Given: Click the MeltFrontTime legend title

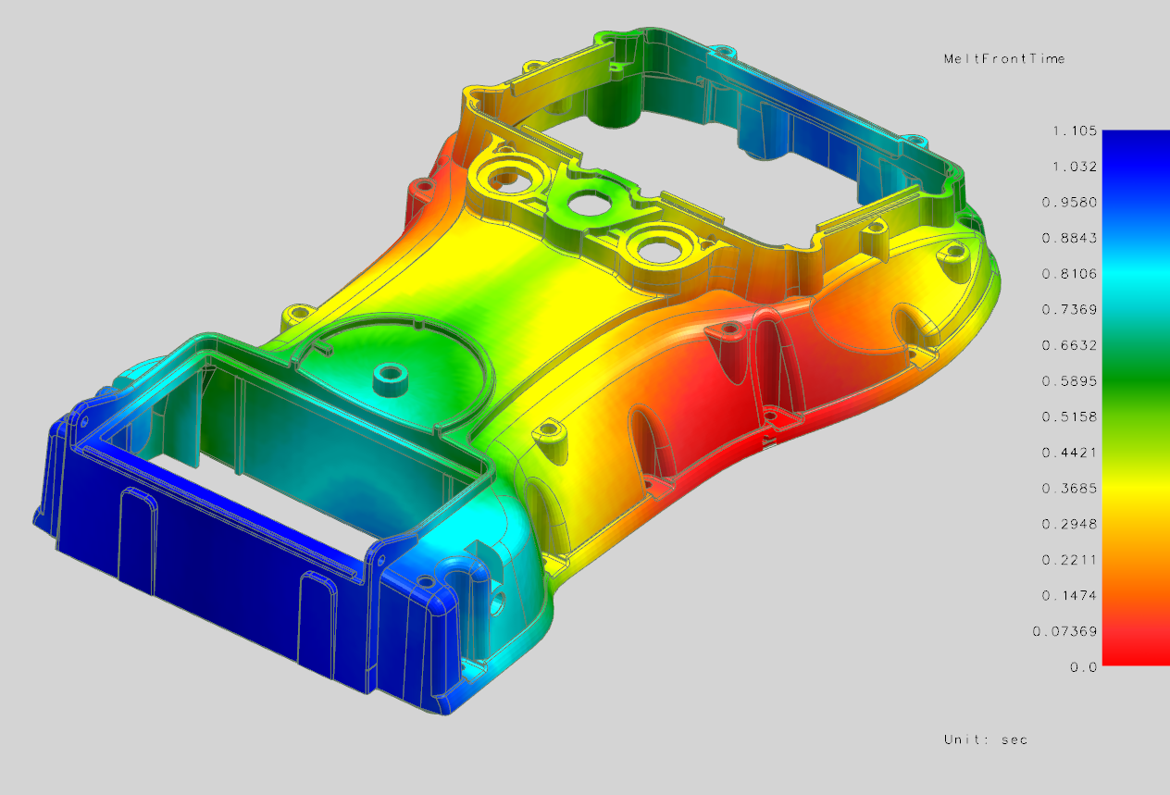Looking at the screenshot, I should [x=1005, y=57].
